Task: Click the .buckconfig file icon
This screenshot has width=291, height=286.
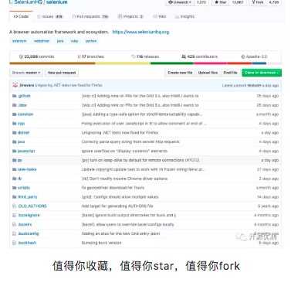Action: (15, 233)
